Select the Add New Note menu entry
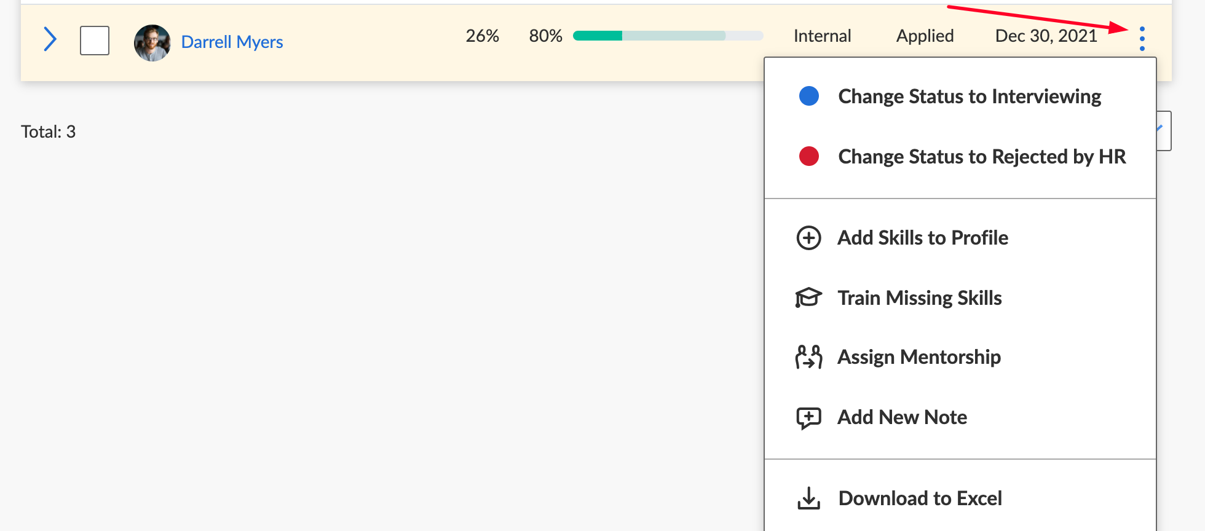 [x=902, y=418]
